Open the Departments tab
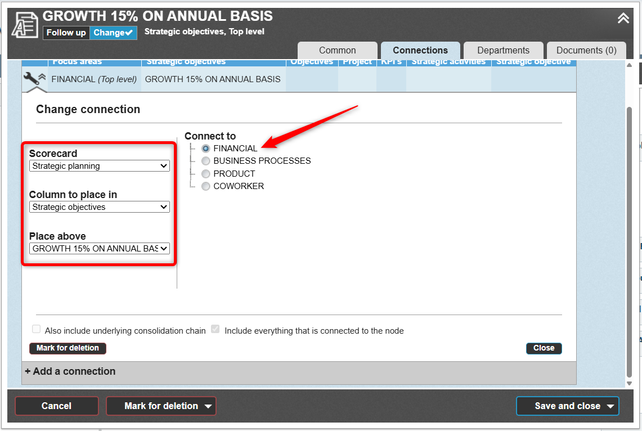The height and width of the screenshot is (431, 642). [503, 50]
